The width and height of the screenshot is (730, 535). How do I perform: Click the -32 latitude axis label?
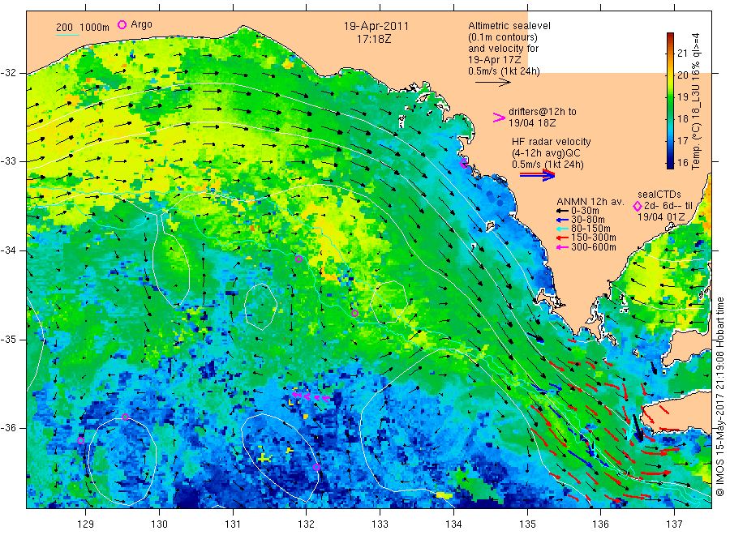(8, 73)
